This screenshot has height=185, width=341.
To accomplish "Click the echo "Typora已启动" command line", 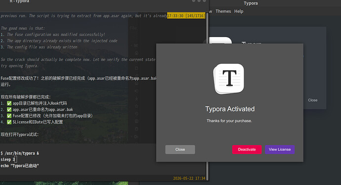I will pos(20,166).
